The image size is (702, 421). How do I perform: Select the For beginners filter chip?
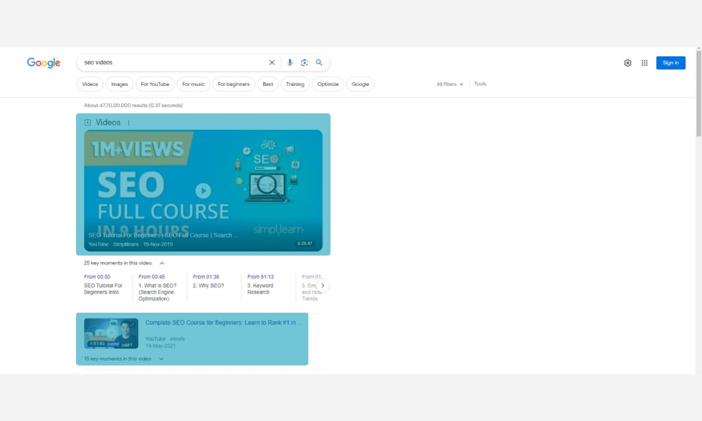(233, 84)
